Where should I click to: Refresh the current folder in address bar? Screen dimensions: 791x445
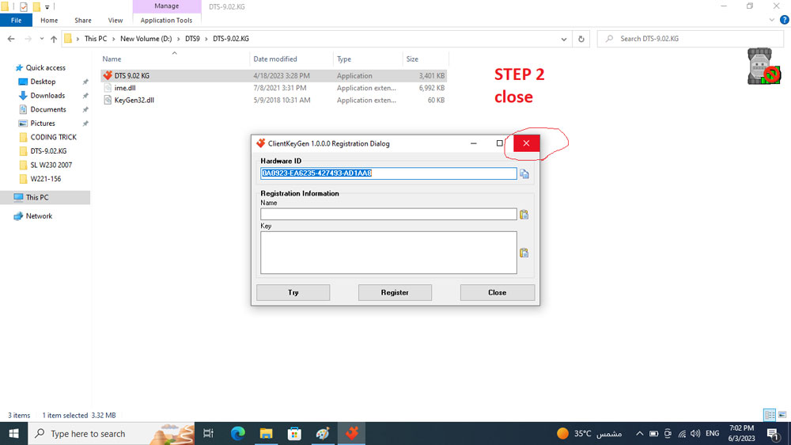[581, 39]
